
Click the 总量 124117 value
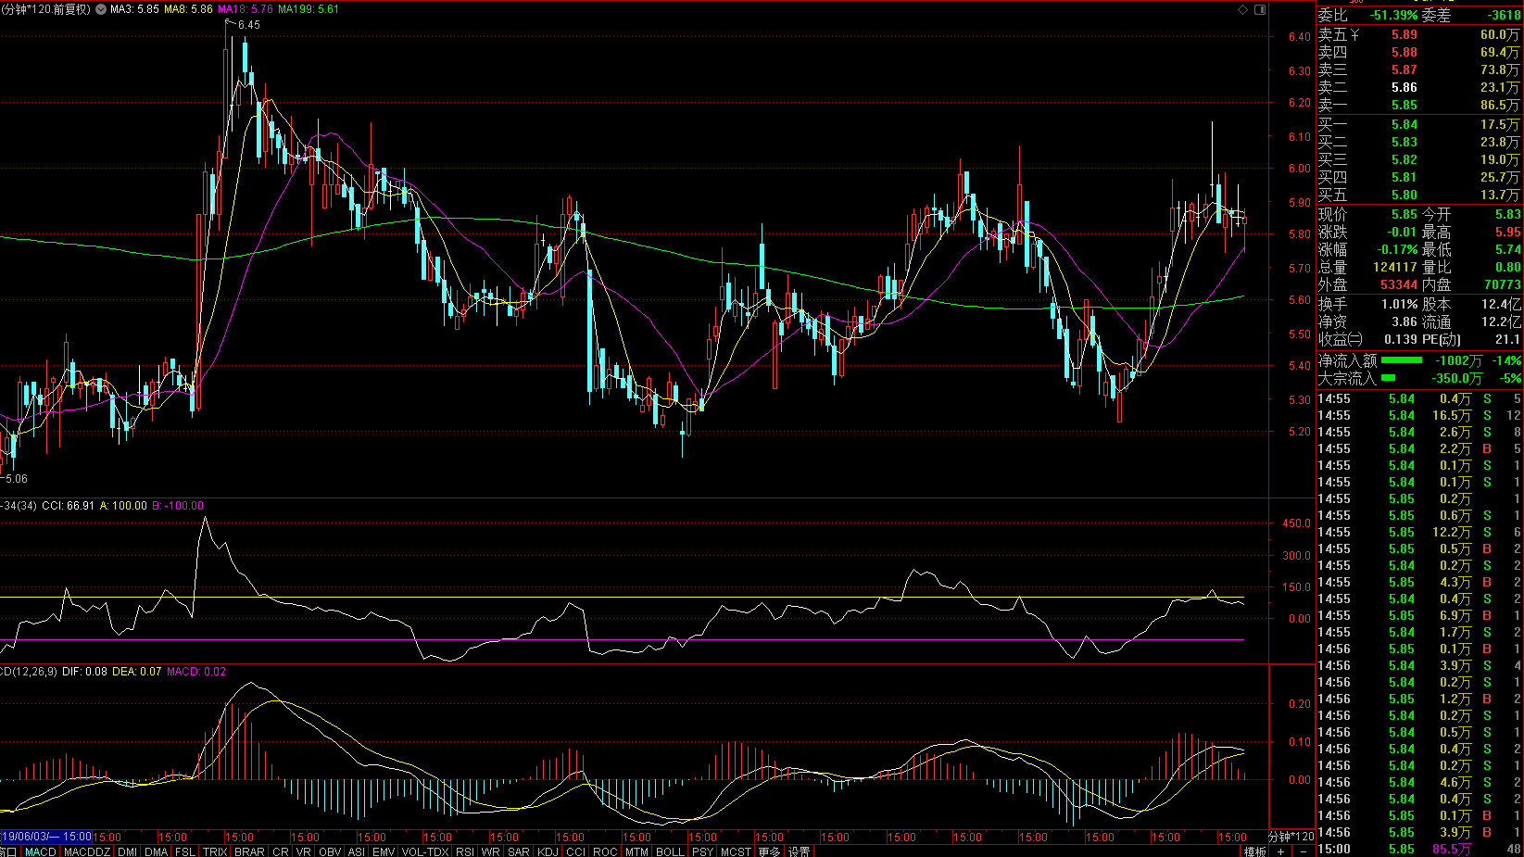pos(1395,268)
